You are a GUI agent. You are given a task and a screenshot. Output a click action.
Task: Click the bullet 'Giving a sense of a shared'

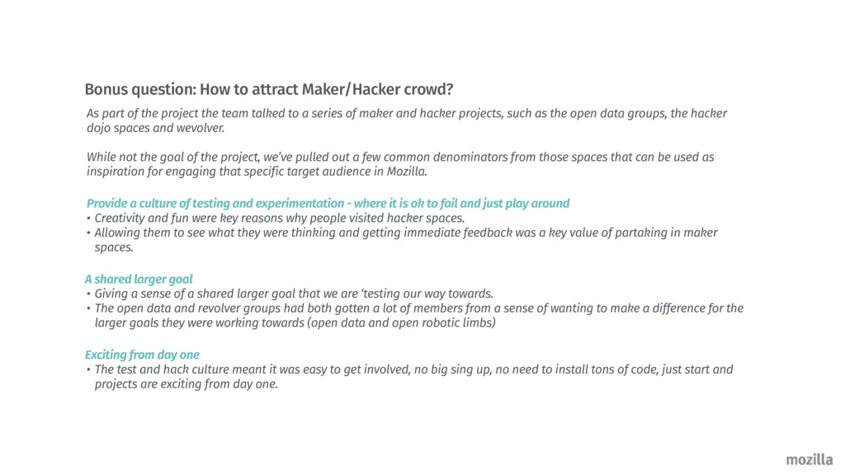click(290, 294)
